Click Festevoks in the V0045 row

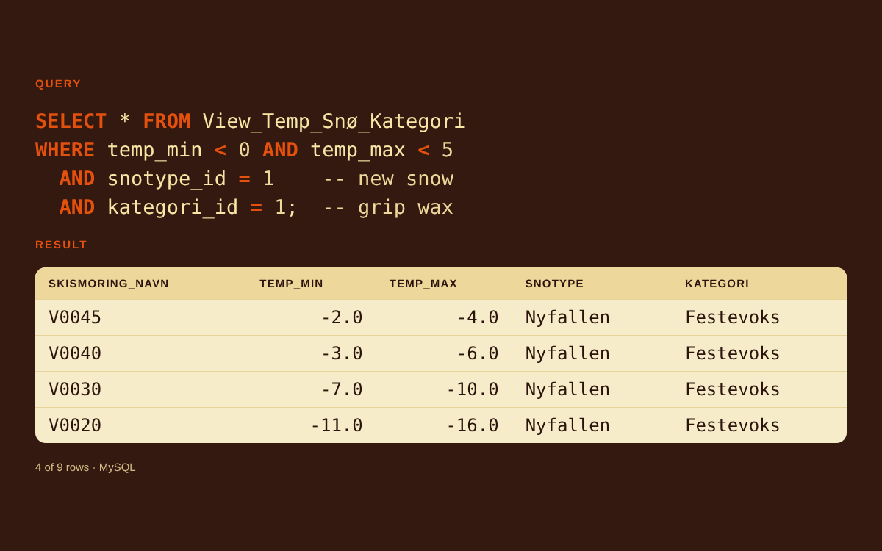point(733,317)
